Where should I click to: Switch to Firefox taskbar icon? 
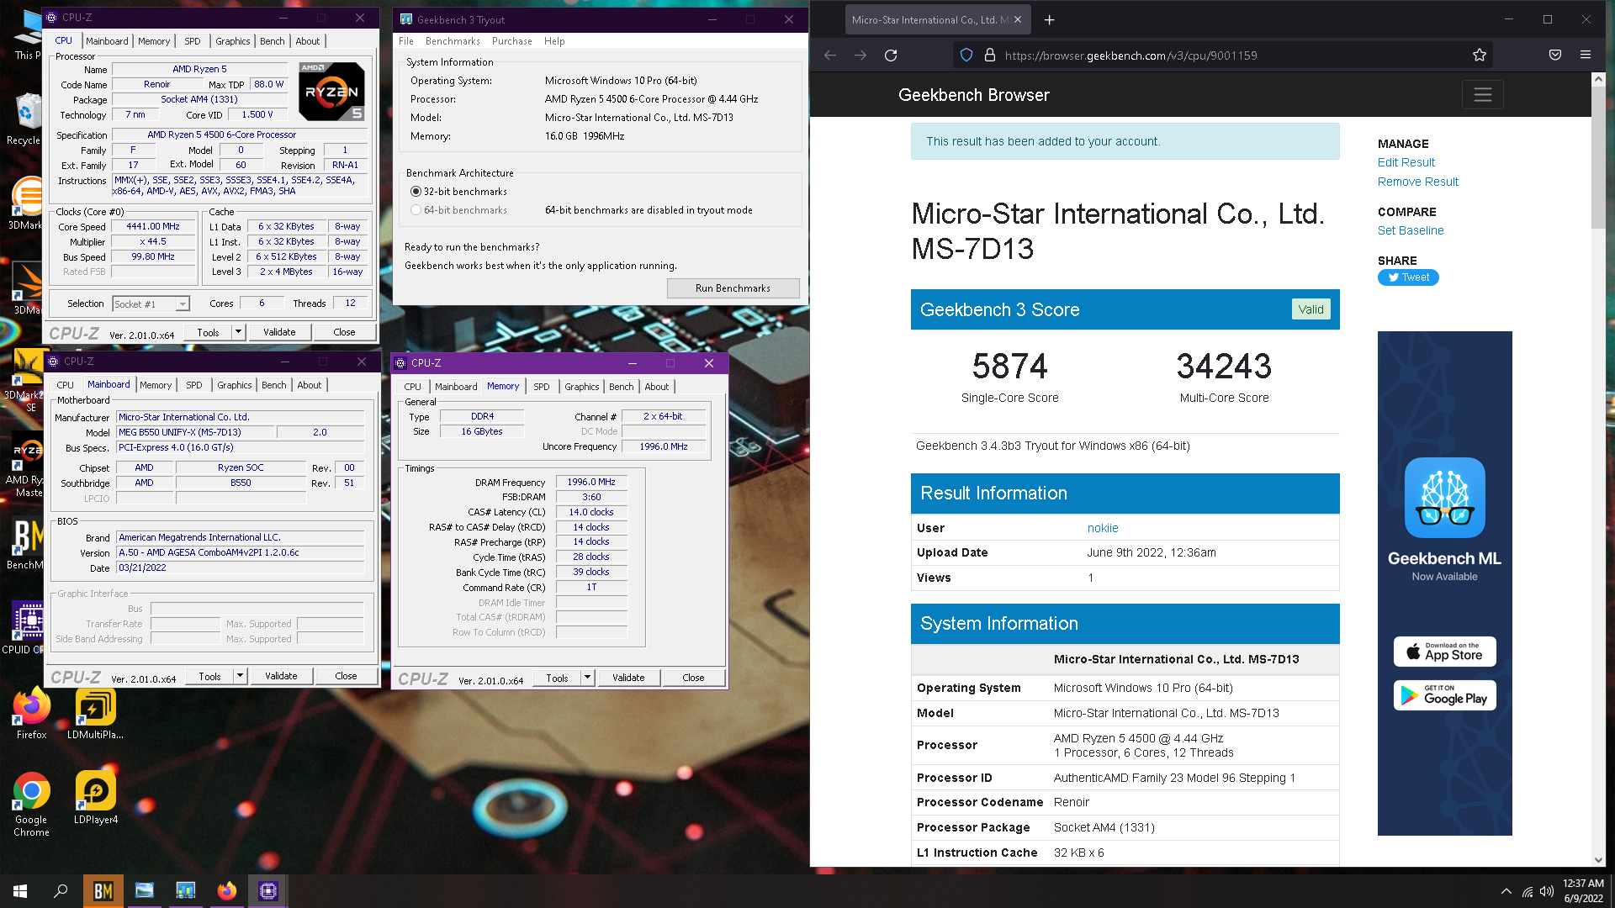(x=227, y=891)
